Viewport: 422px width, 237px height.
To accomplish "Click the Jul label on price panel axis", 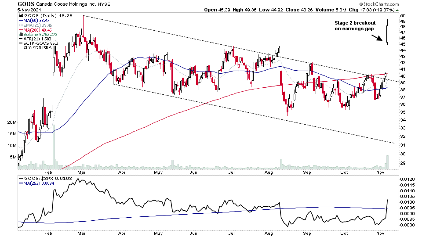I will (232, 172).
